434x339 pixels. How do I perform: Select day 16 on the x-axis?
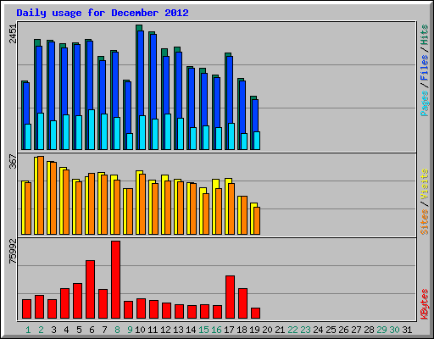[x=216, y=330]
